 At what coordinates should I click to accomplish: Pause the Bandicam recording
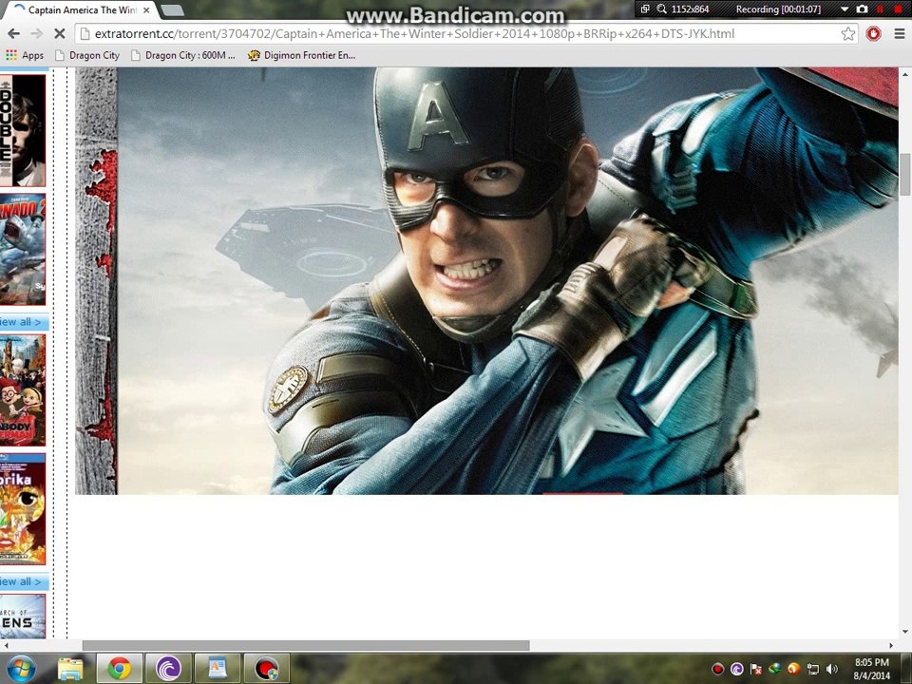point(880,9)
